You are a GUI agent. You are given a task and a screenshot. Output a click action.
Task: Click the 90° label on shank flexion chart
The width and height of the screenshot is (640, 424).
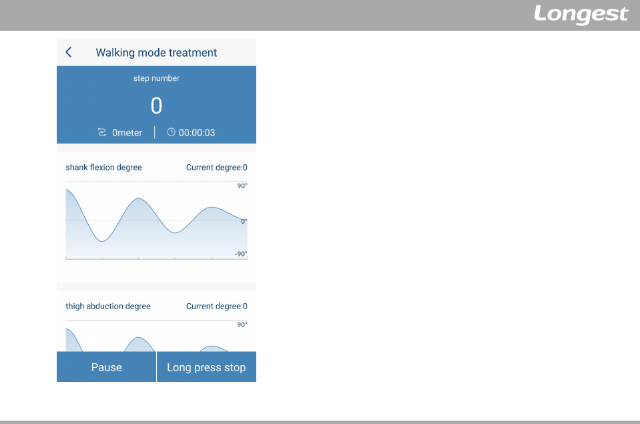[242, 186]
